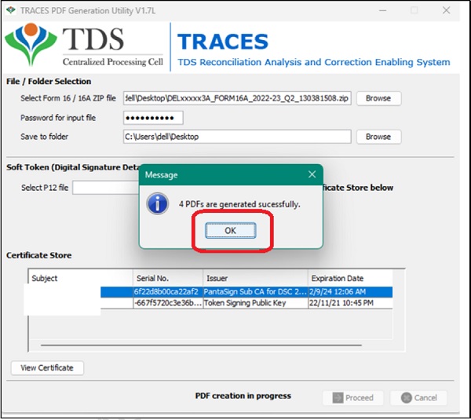Browse for the Save to folder location

(x=378, y=137)
